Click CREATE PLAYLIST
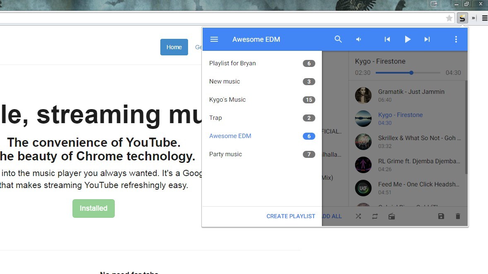The width and height of the screenshot is (488, 274). 291,216
